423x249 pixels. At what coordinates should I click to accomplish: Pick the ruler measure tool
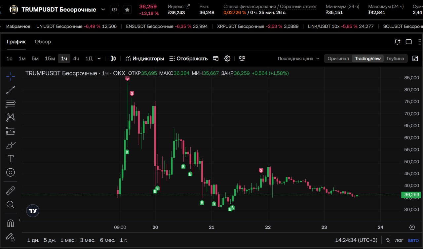pyautogui.click(x=11, y=190)
